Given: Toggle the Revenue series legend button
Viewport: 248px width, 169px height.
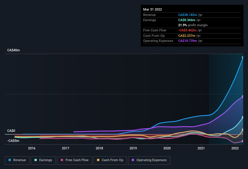Looking at the screenshot, I should coord(17,160).
